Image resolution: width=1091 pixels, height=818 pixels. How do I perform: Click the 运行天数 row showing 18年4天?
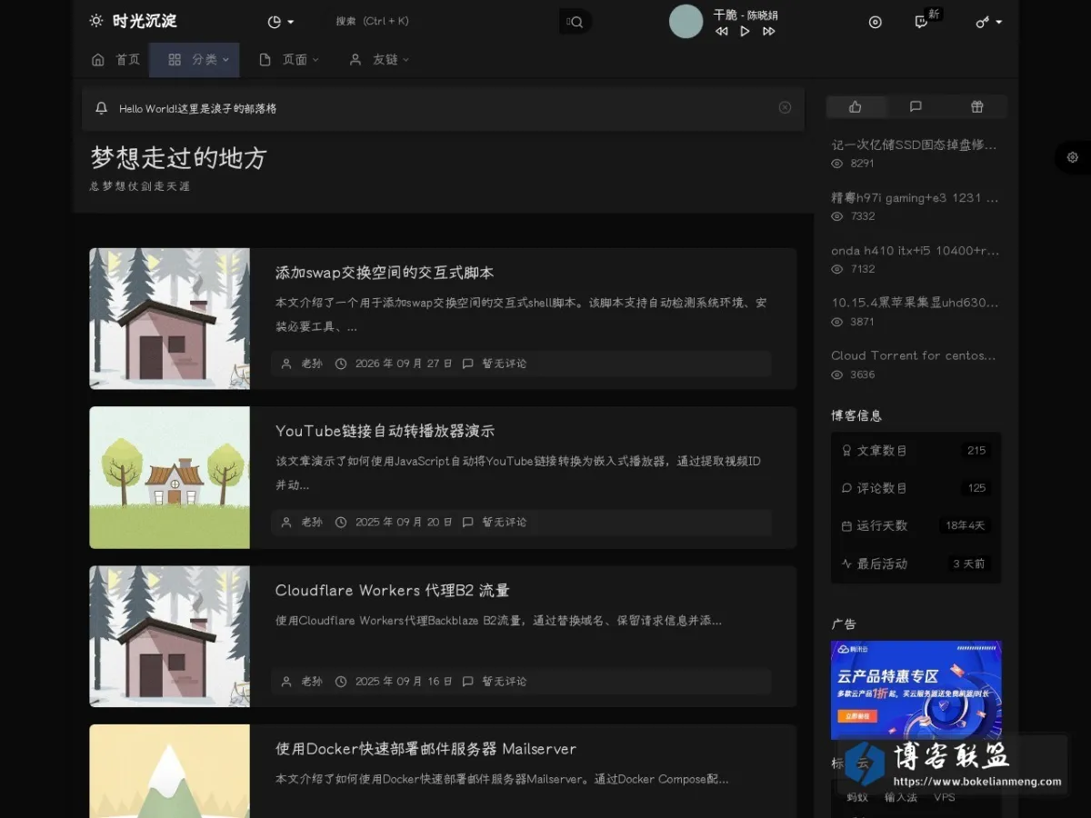(x=916, y=525)
